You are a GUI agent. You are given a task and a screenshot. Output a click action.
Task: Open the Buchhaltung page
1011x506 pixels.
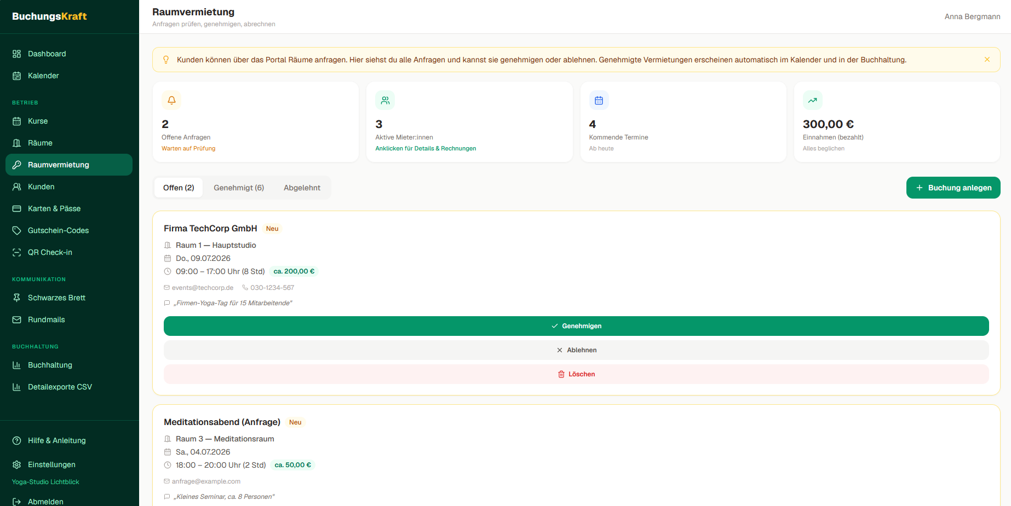(69, 365)
